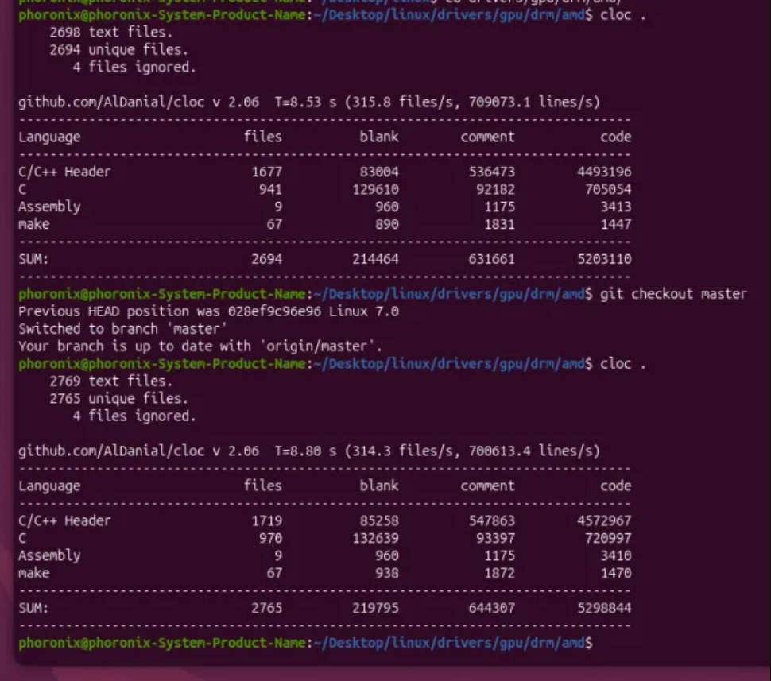Click the Assembly code count 3413

tap(615, 207)
